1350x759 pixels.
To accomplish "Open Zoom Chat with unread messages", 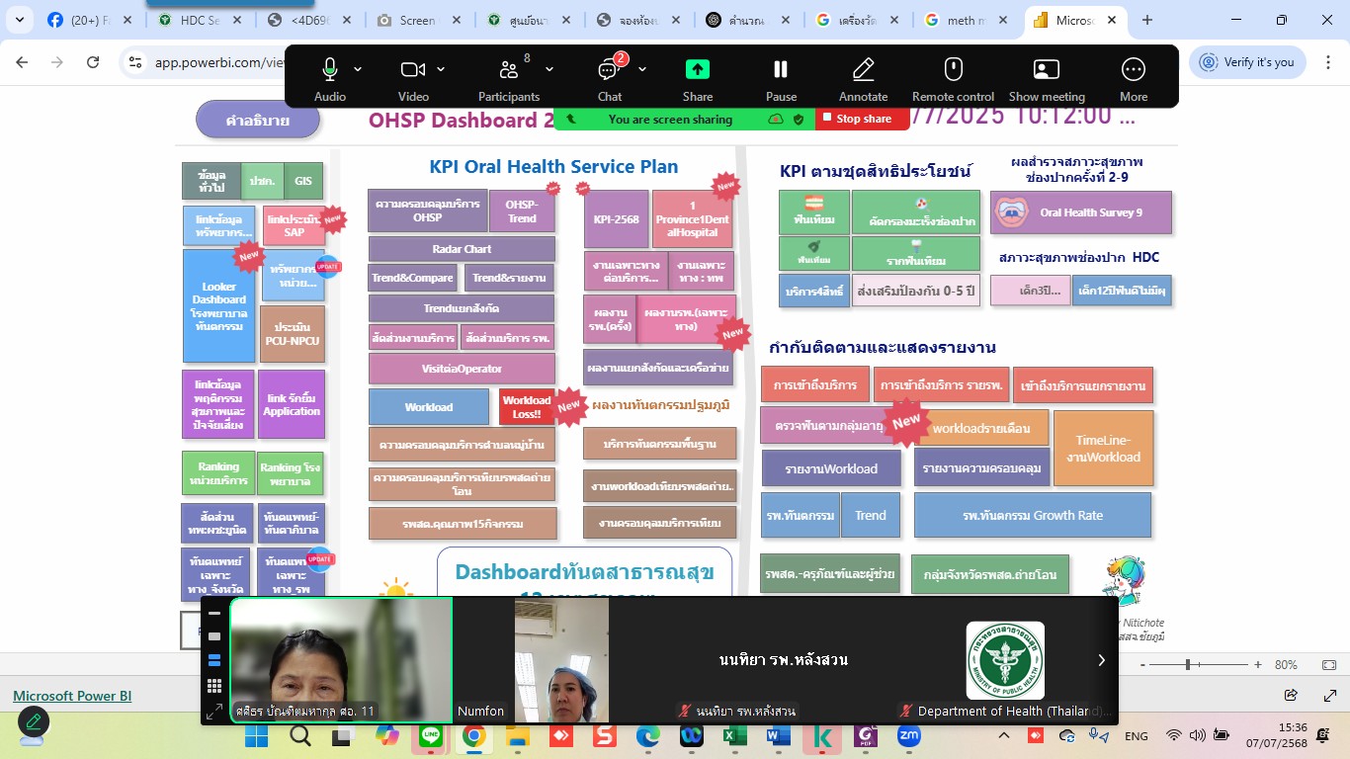I will click(609, 70).
